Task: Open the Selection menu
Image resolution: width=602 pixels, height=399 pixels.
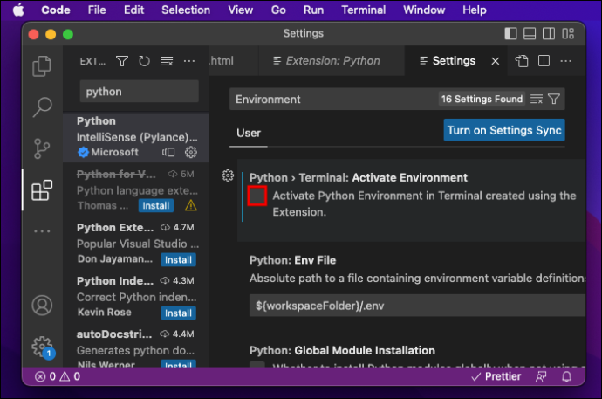Action: click(x=186, y=10)
